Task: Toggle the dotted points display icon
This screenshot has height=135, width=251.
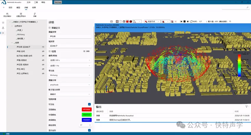Action: (x=120, y=21)
